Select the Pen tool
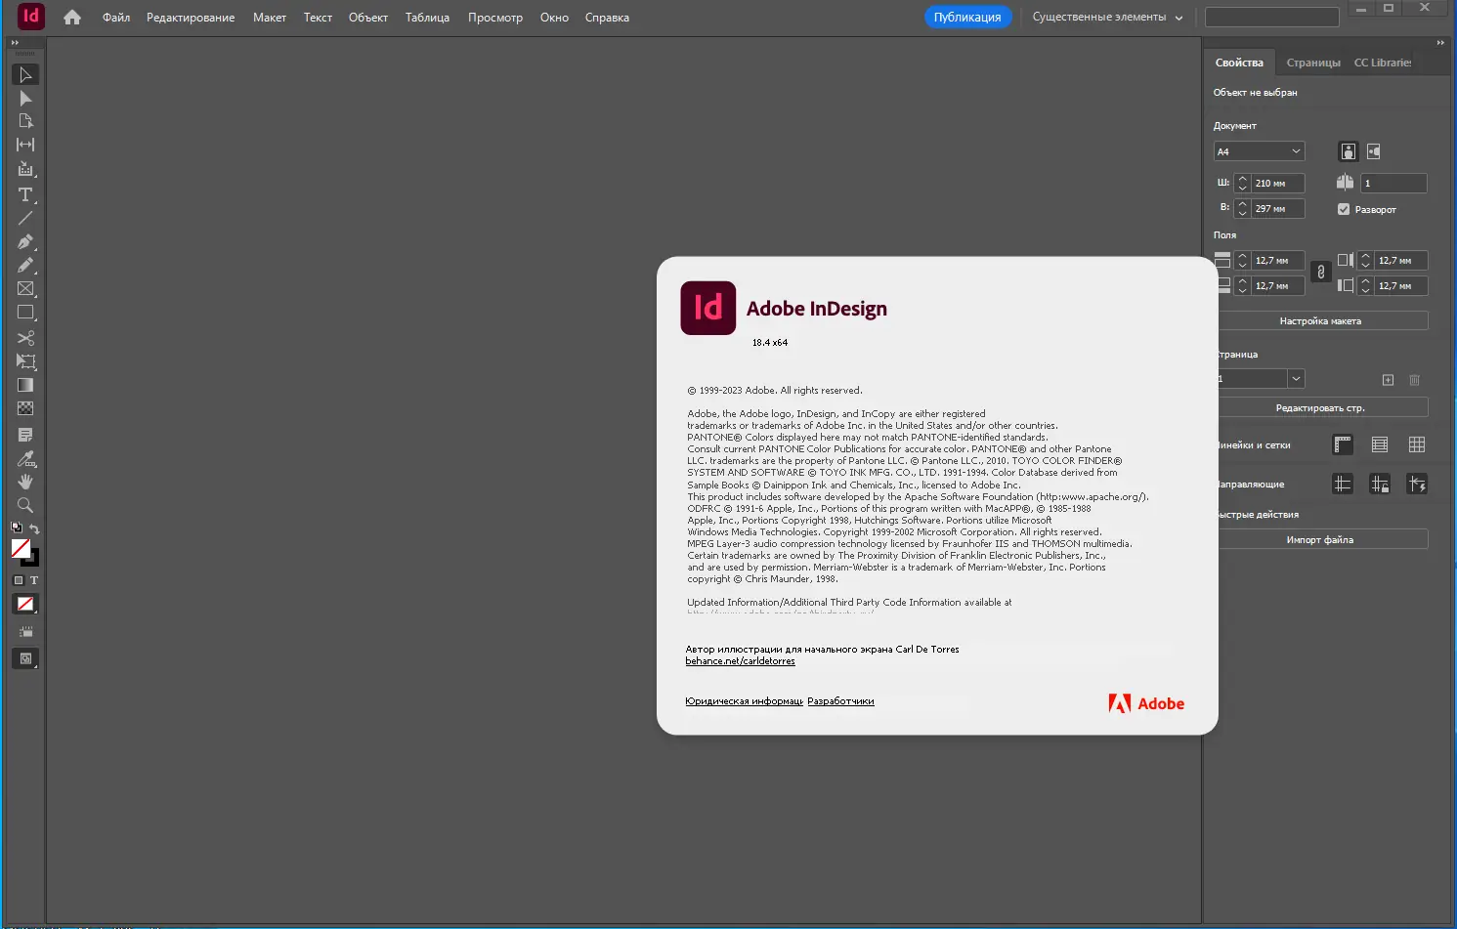 24,241
